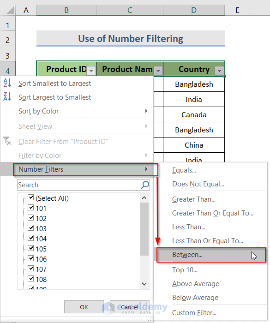The width and height of the screenshot is (270, 323).
Task: Choose Sort Smallest to Largest
Action: click(77, 83)
